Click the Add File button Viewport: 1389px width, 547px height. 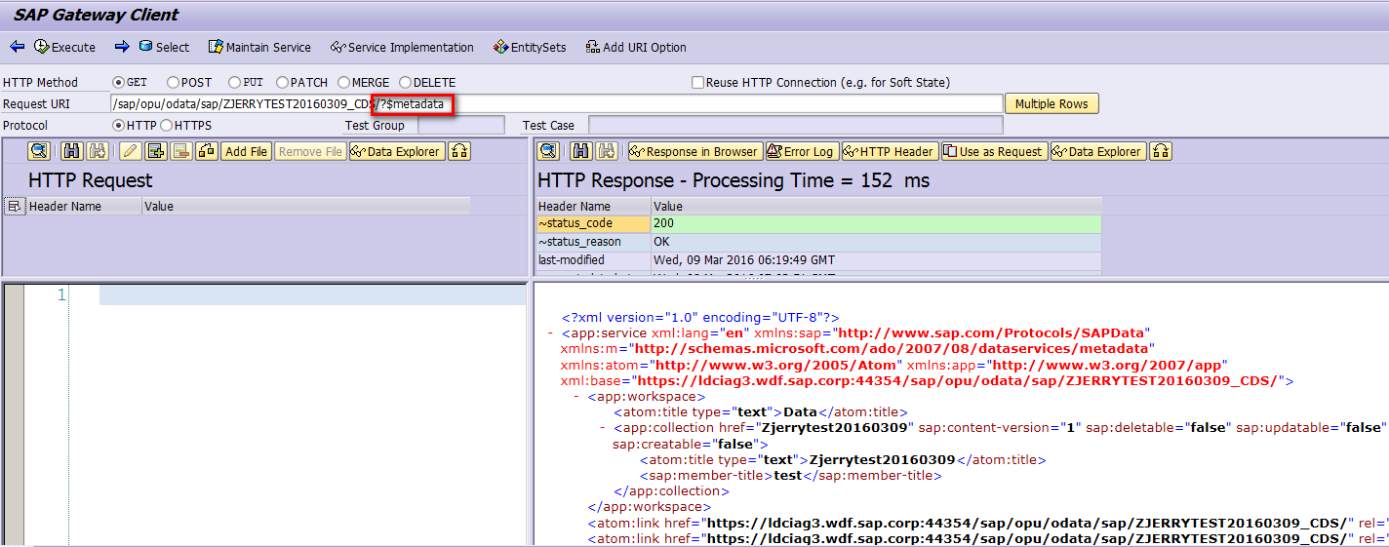pyautogui.click(x=246, y=151)
